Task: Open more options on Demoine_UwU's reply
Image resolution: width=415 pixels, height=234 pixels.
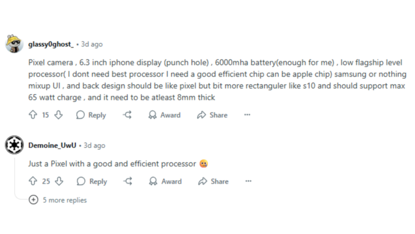Action: pos(248,181)
